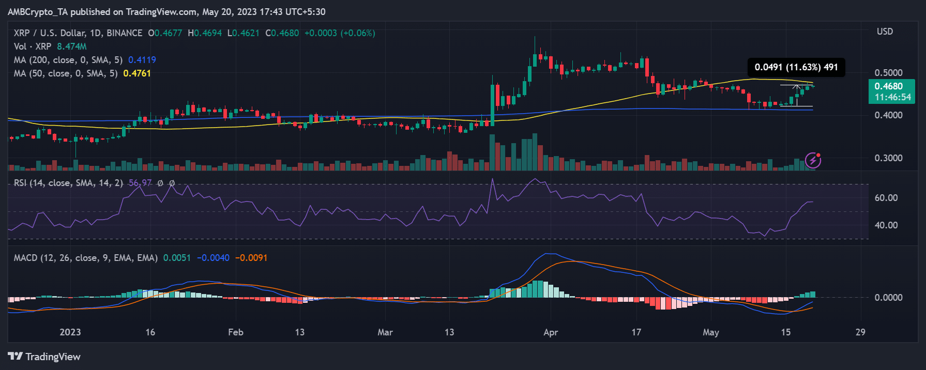Click the 16 date label on time axis
926x370 pixels.
click(x=150, y=332)
